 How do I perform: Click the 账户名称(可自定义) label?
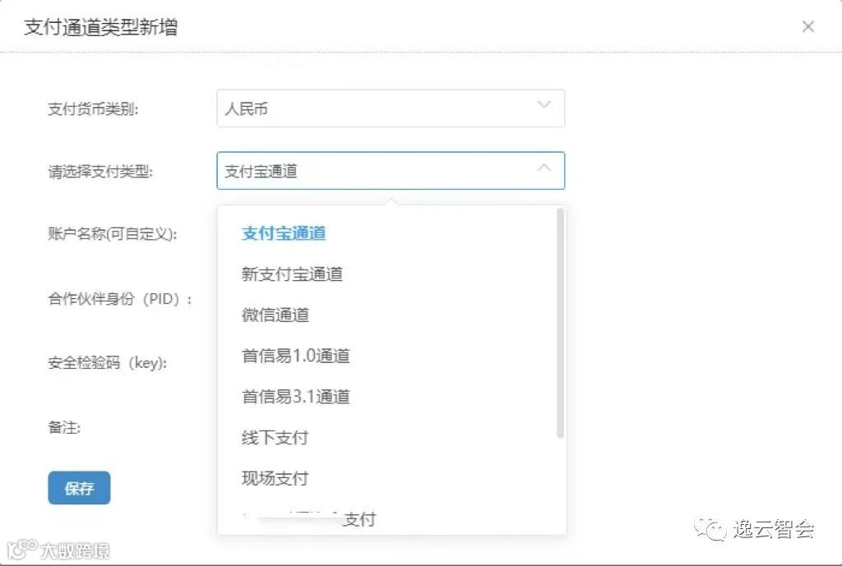112,234
